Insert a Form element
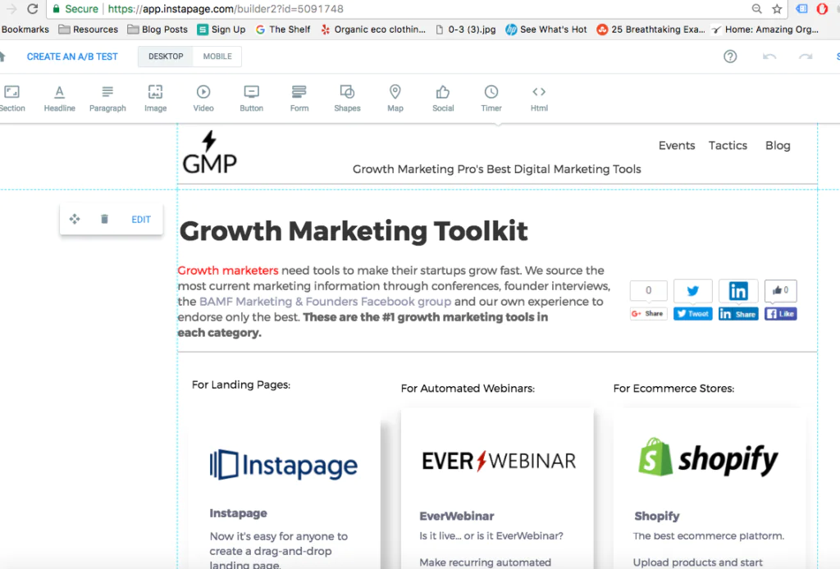 pos(299,99)
